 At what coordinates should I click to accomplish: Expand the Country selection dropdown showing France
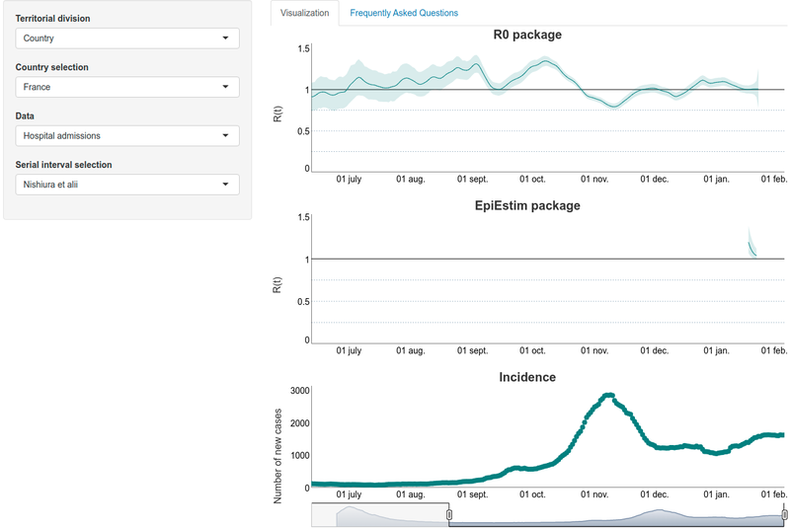[x=126, y=87]
